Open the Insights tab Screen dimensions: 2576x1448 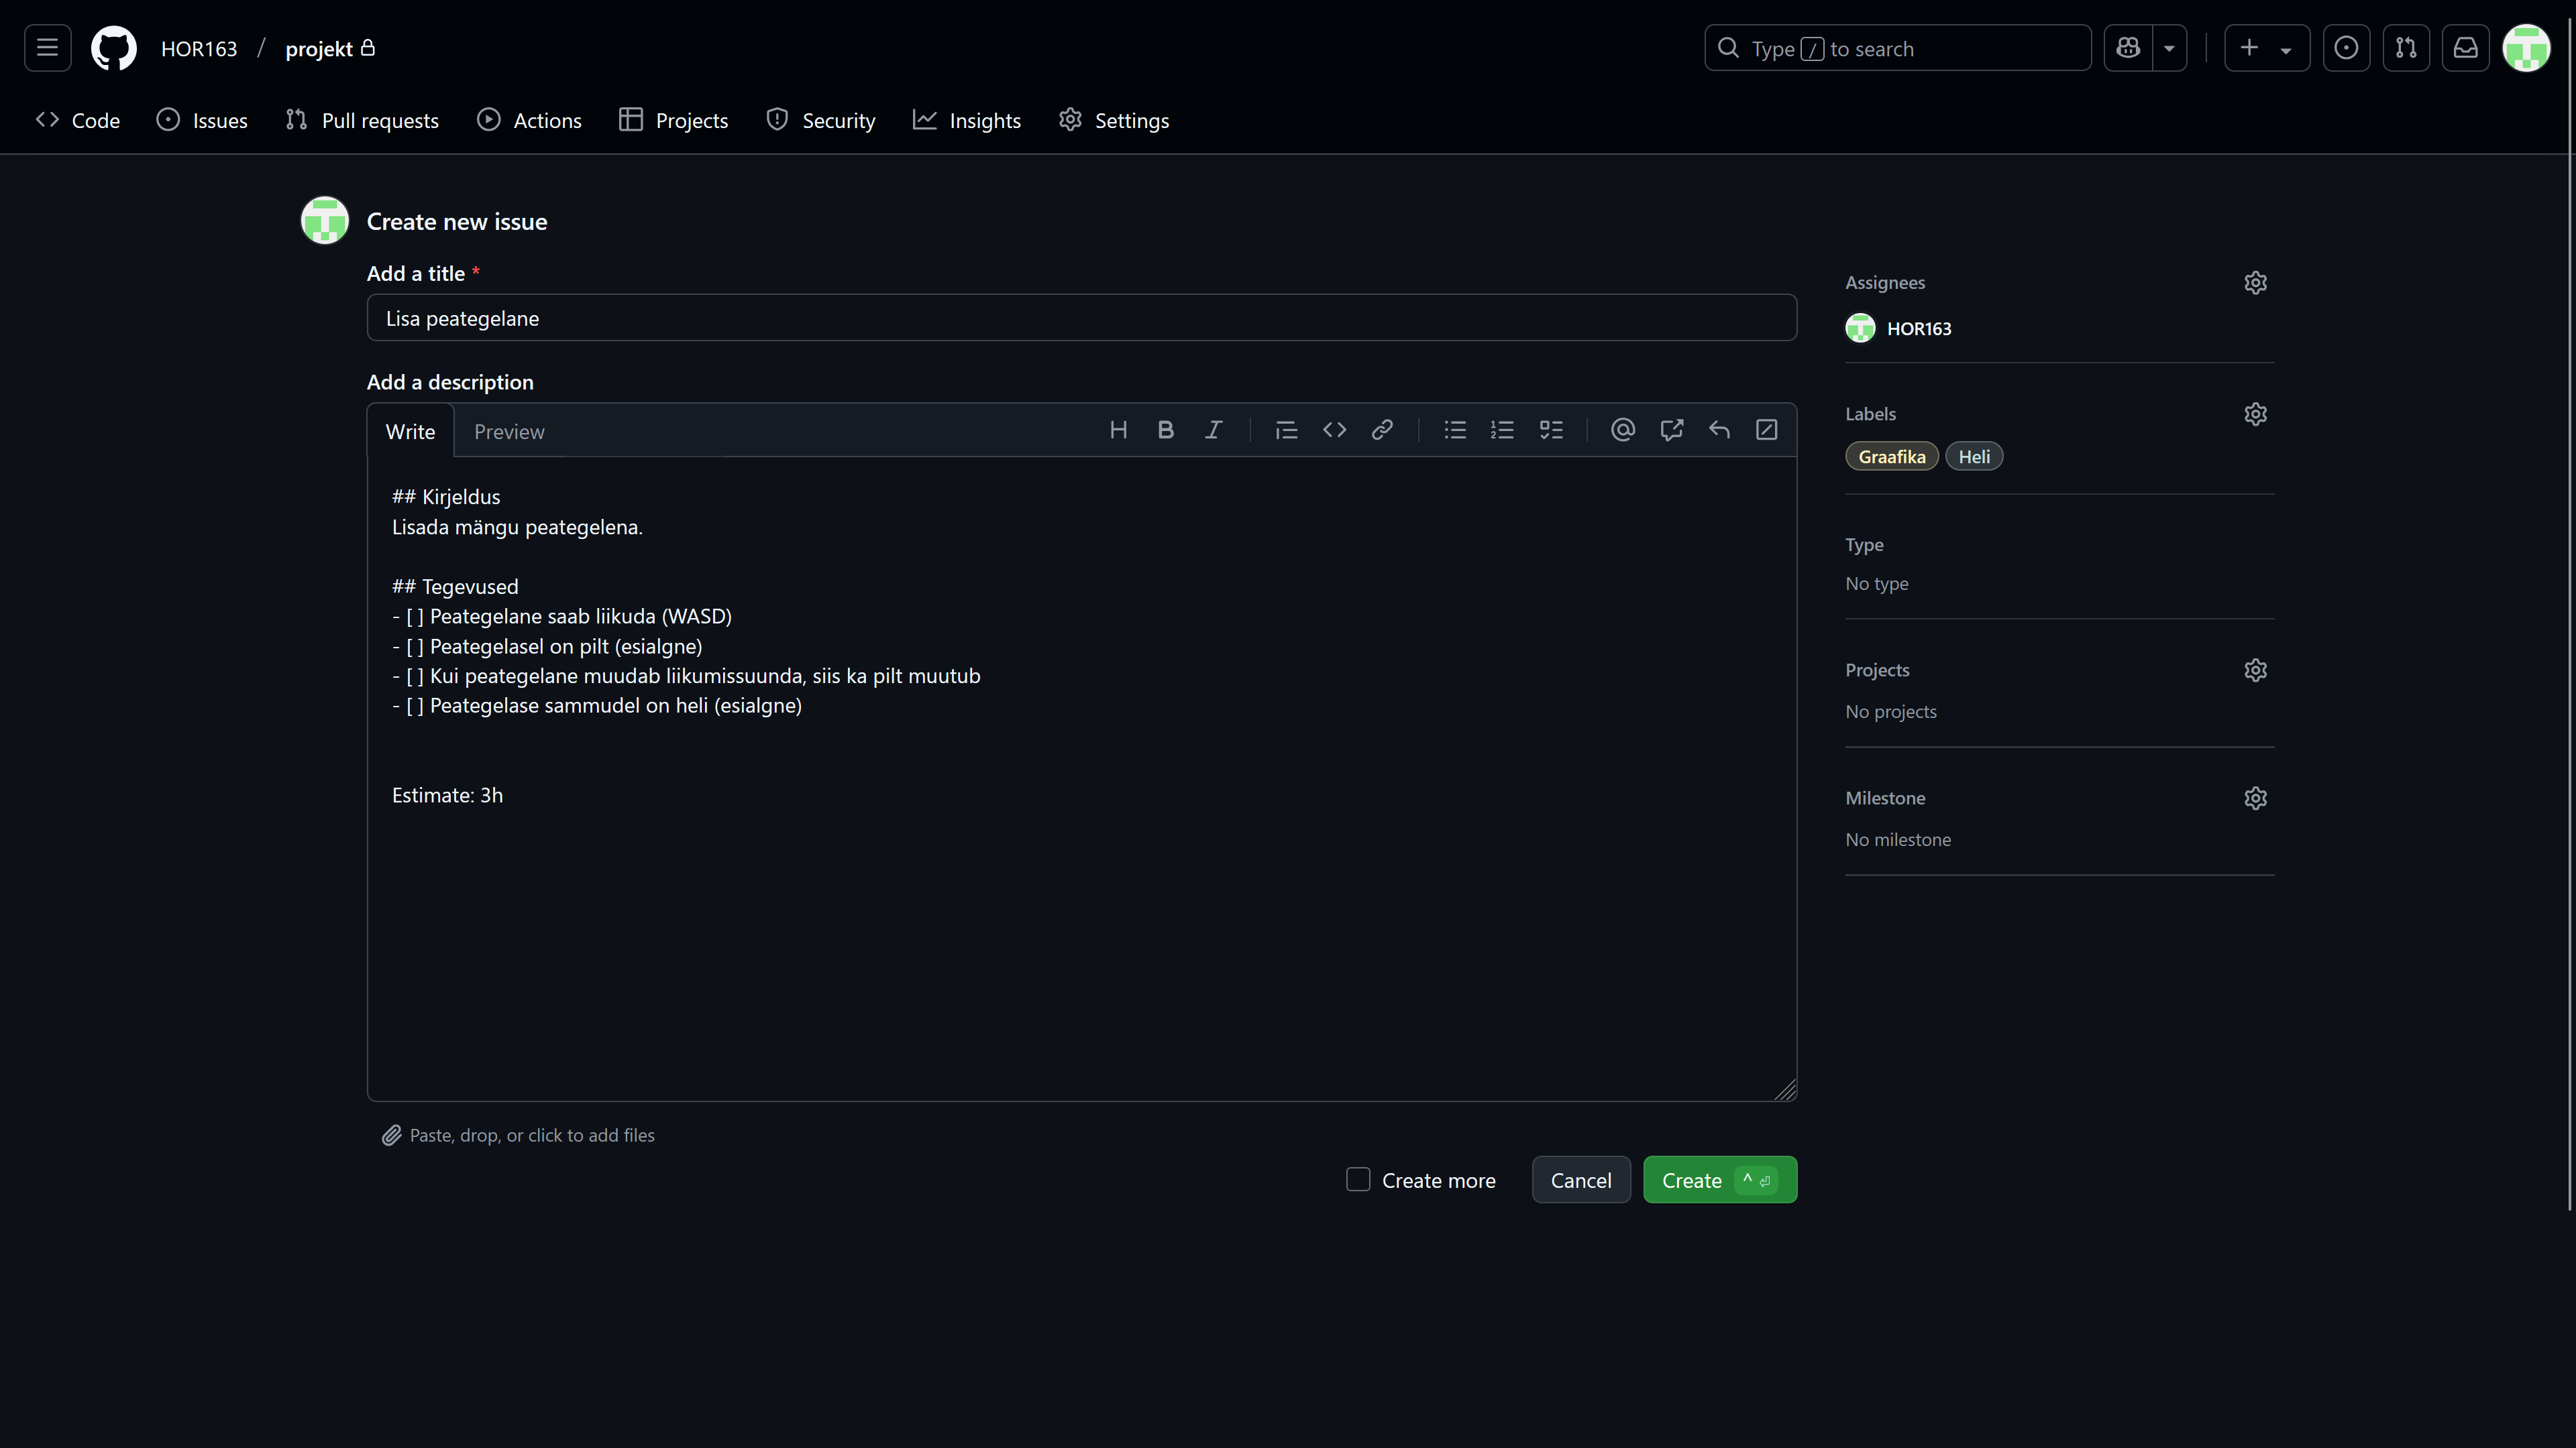pyautogui.click(x=967, y=120)
